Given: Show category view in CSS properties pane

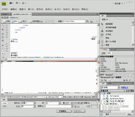Looking at the screenshot, I should [102, 80].
